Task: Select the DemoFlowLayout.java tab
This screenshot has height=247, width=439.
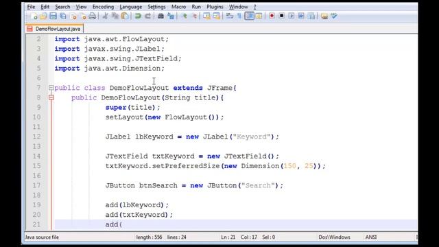Action: [x=55, y=29]
